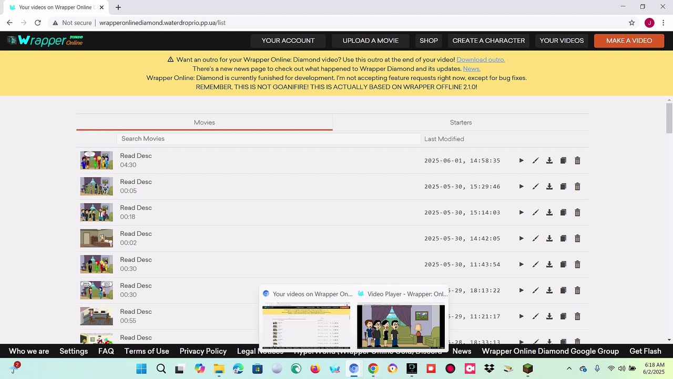
Task: Play the movie modified 2025-05-30, 15:29:46
Action: [521, 186]
